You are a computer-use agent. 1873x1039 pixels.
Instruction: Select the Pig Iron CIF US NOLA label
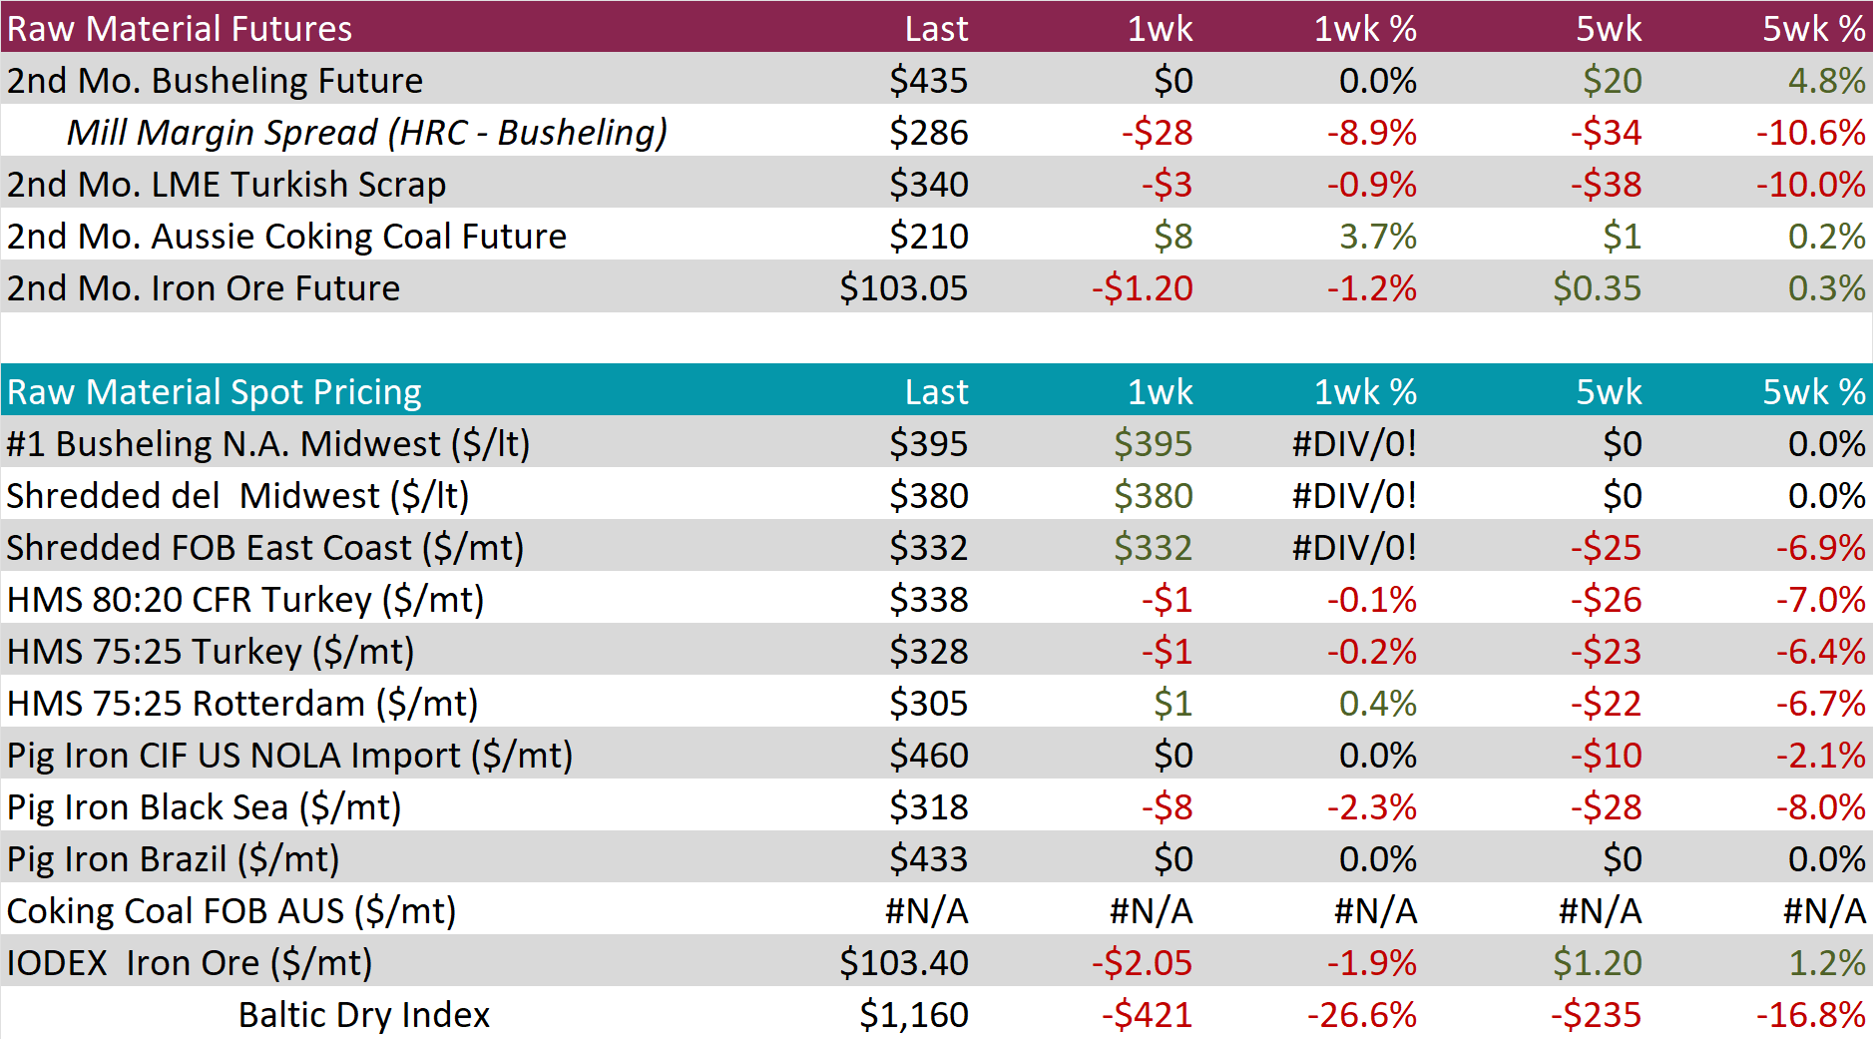click(x=289, y=755)
